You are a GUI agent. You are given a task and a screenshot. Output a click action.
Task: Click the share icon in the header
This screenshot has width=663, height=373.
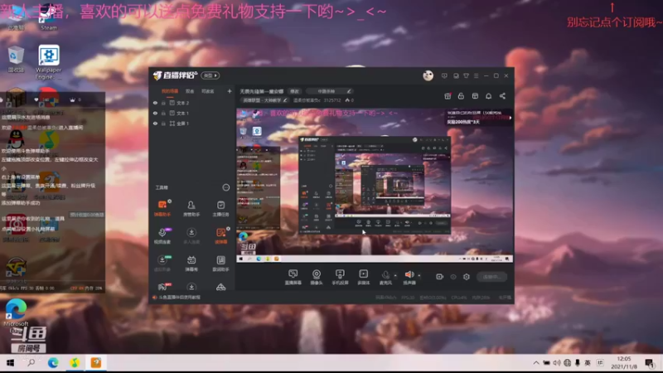click(x=502, y=96)
